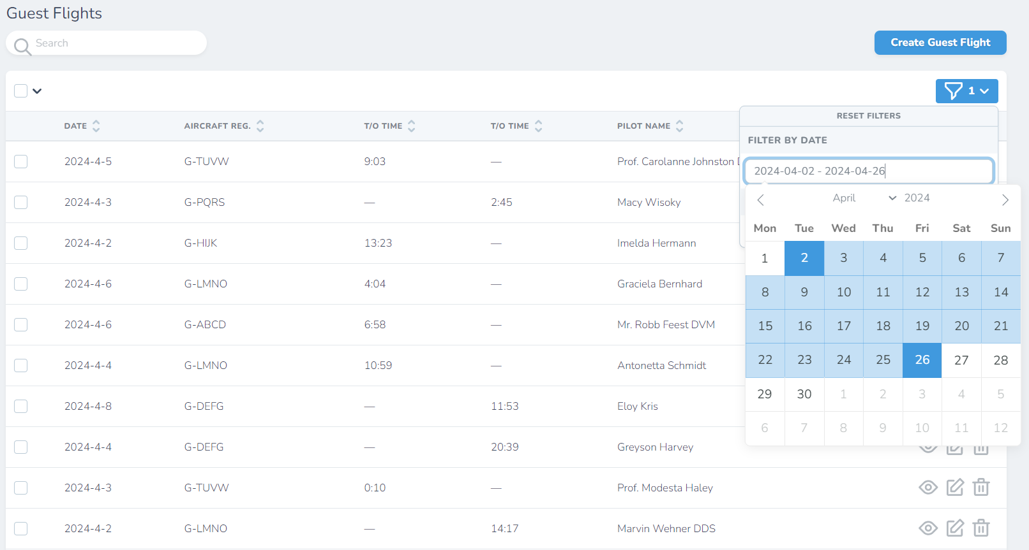The height and width of the screenshot is (550, 1029).
Task: Delete the Prof. Modesta Haley flight
Action: tap(980, 488)
